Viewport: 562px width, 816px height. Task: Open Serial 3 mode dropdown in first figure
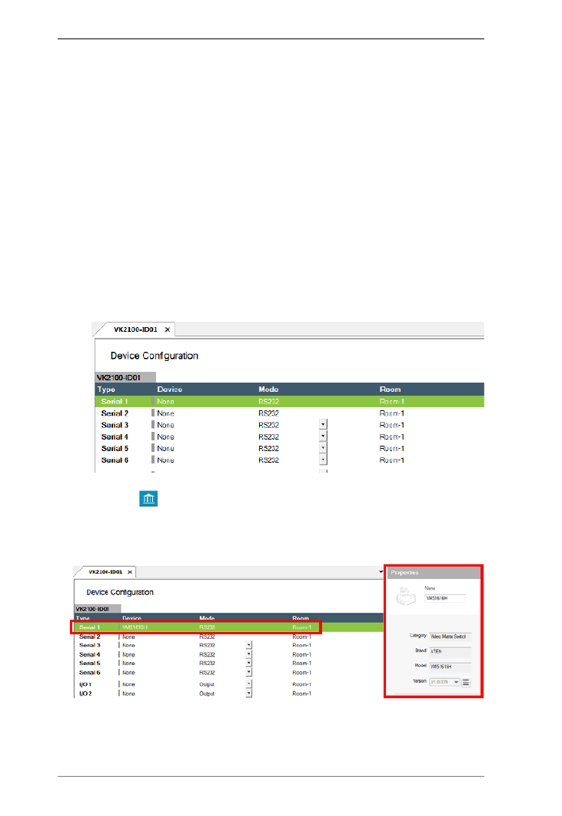(x=323, y=425)
